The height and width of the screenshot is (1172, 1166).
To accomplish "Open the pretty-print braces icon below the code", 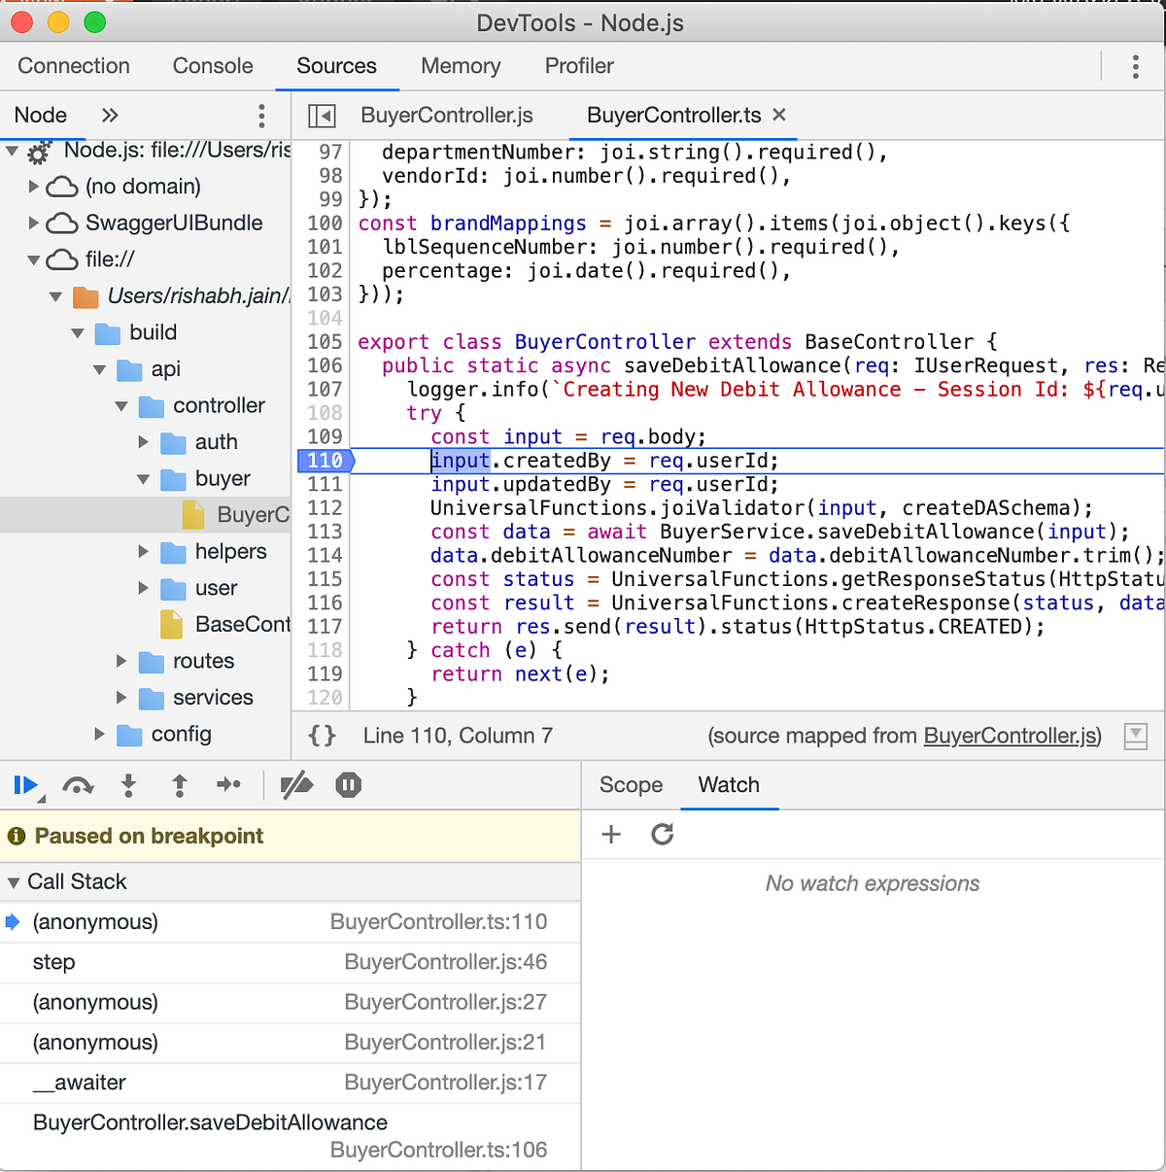I will tap(321, 736).
